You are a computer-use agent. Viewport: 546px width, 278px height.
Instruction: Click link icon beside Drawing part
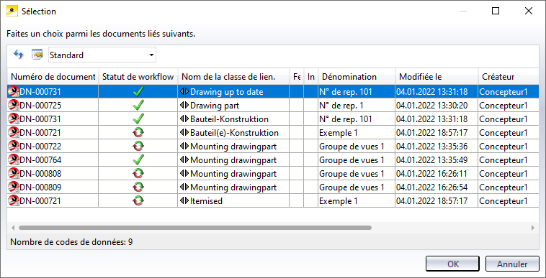pos(184,105)
